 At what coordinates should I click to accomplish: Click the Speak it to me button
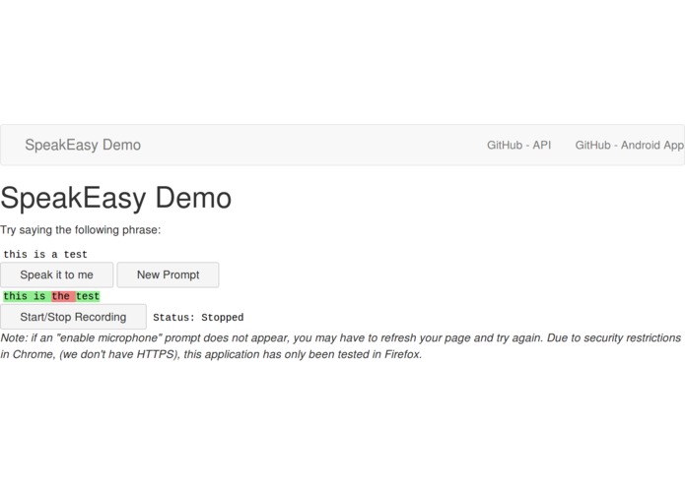coord(57,274)
